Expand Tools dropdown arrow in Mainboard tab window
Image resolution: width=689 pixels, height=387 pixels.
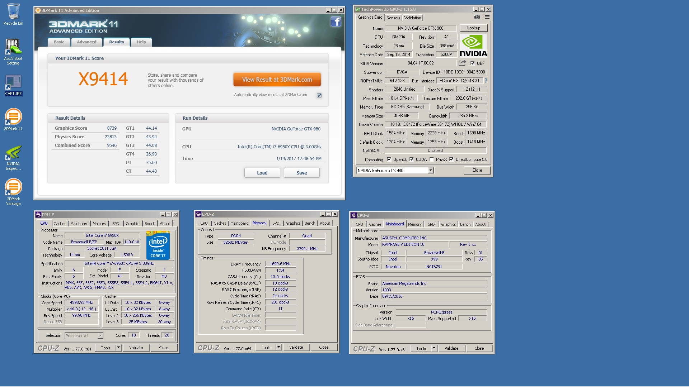(x=434, y=348)
